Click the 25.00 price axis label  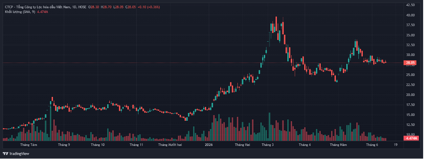[411, 75]
